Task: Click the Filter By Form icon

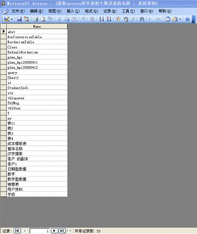Action: (x=126, y=19)
